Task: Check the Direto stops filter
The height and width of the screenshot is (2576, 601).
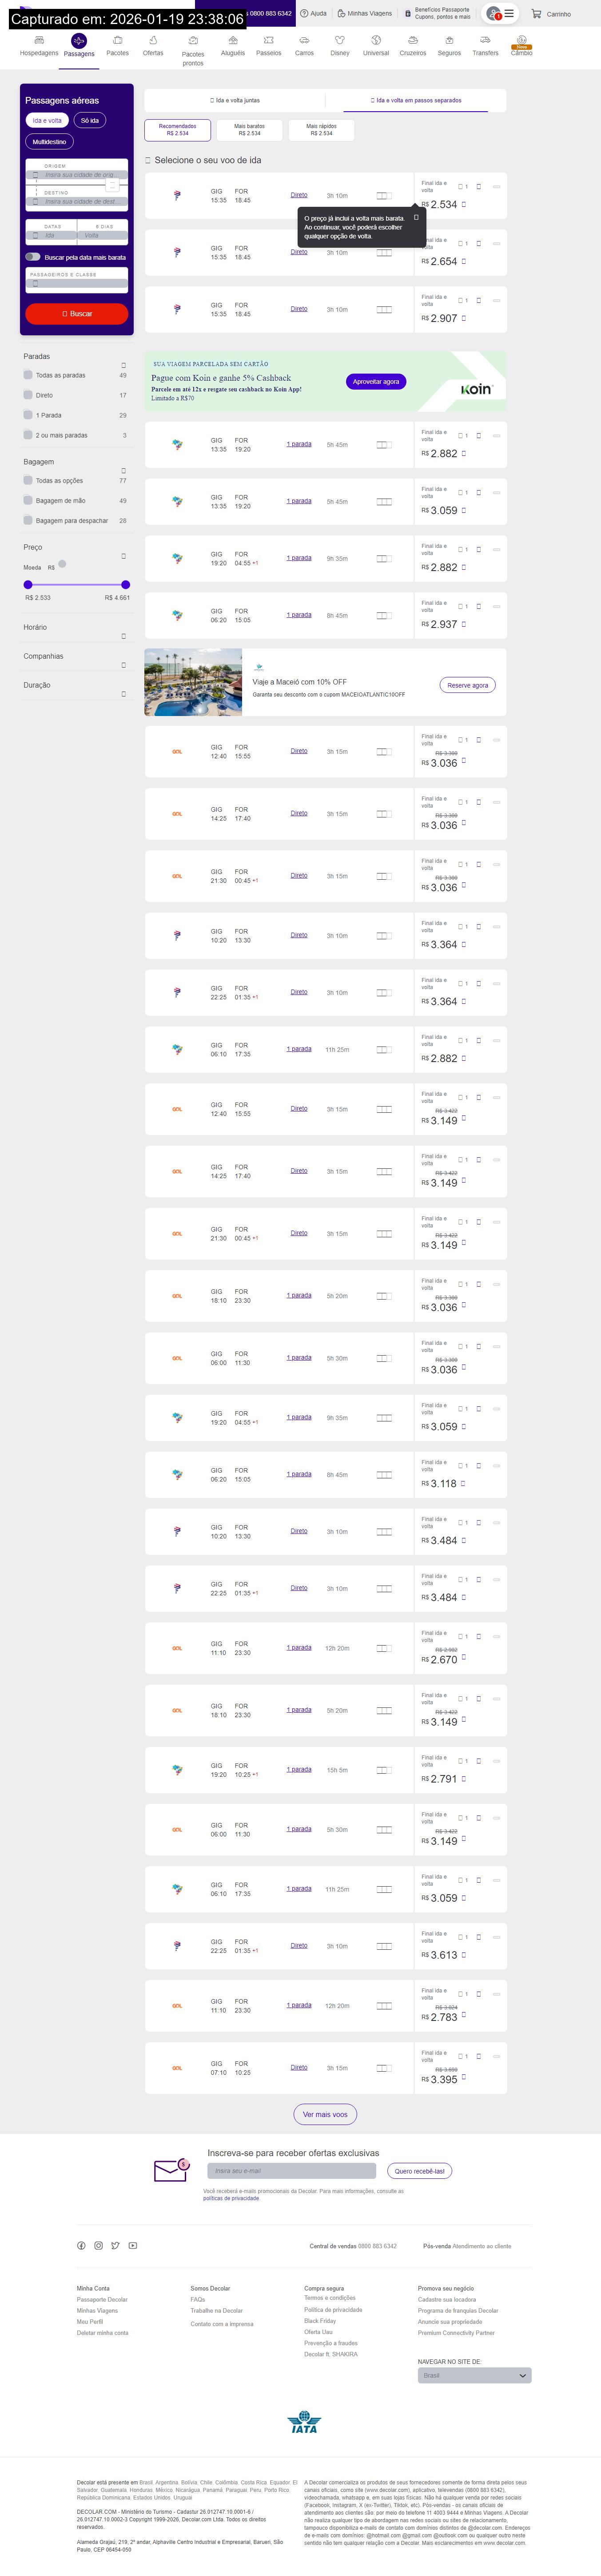Action: tap(28, 395)
